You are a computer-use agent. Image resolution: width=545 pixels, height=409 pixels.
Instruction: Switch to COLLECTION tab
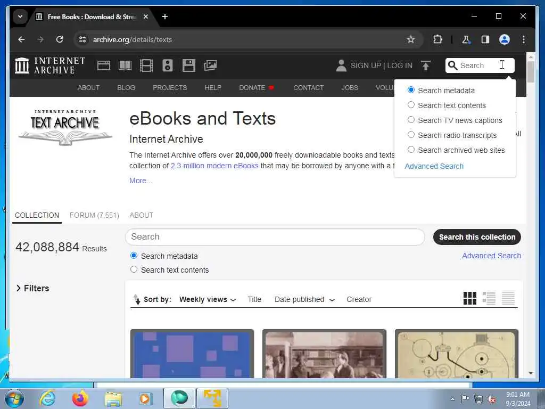coord(37,215)
